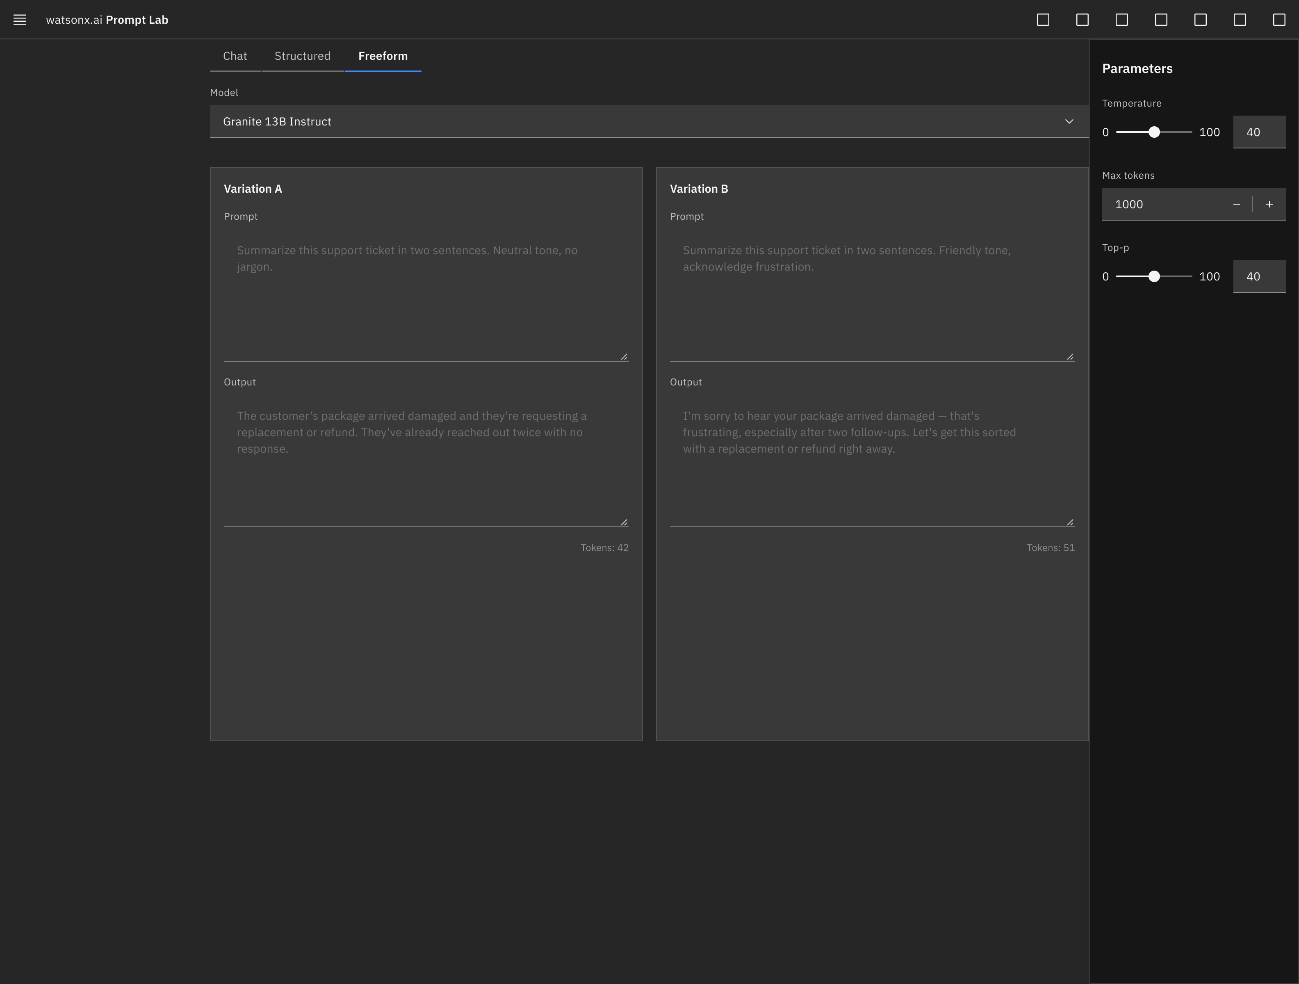Click the Top-p value field showing 40
The width and height of the screenshot is (1299, 984).
[x=1259, y=276]
